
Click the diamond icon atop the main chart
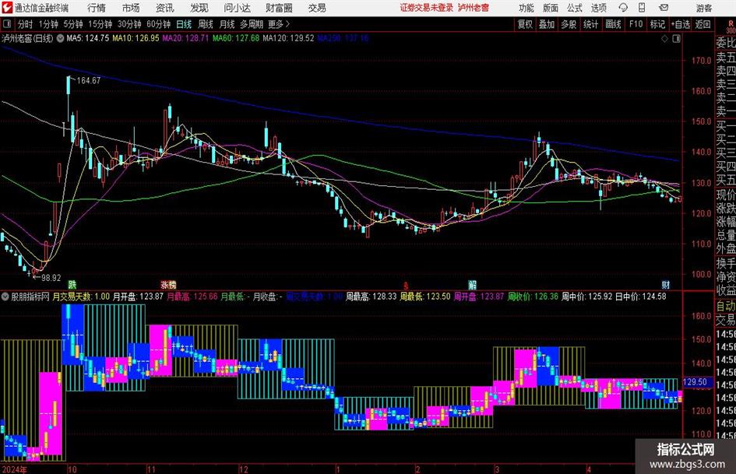(x=664, y=39)
